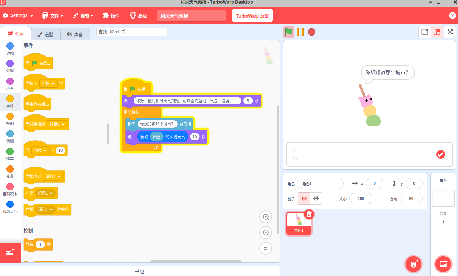Open the 文件 menu
Image resolution: width=458 pixels, height=276 pixels.
tap(53, 16)
